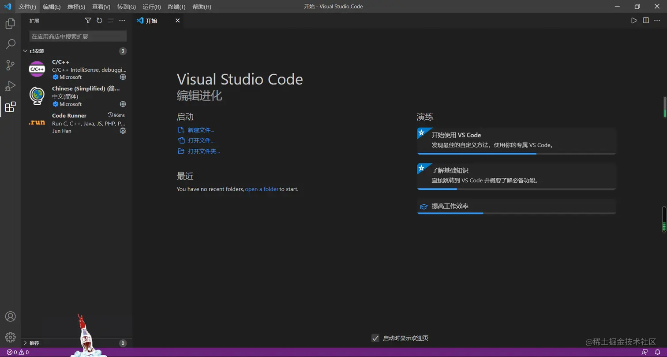Click the VS Code logo in title bar

click(7, 7)
